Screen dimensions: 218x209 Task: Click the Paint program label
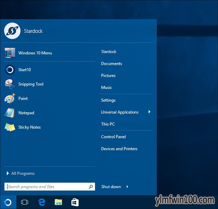tap(23, 99)
